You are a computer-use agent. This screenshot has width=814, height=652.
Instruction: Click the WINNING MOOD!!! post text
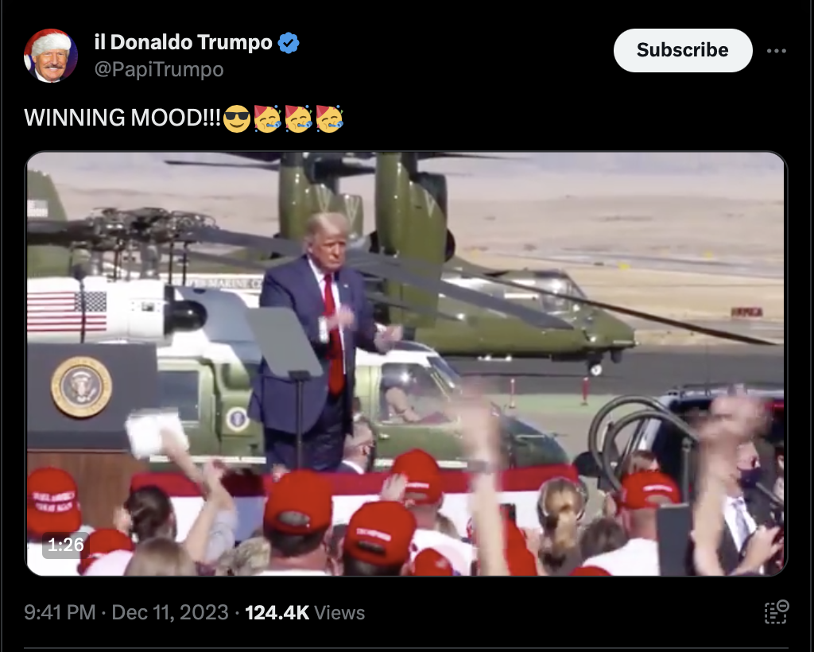point(122,118)
